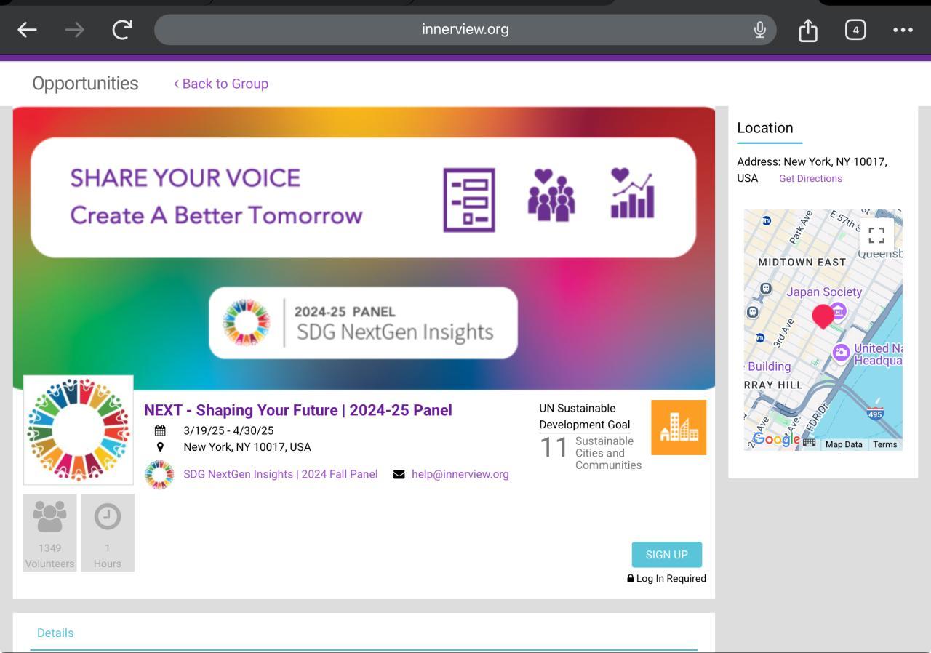Image resolution: width=931 pixels, height=653 pixels.
Task: Click the location pin icon beside New York
Action: coord(160,446)
